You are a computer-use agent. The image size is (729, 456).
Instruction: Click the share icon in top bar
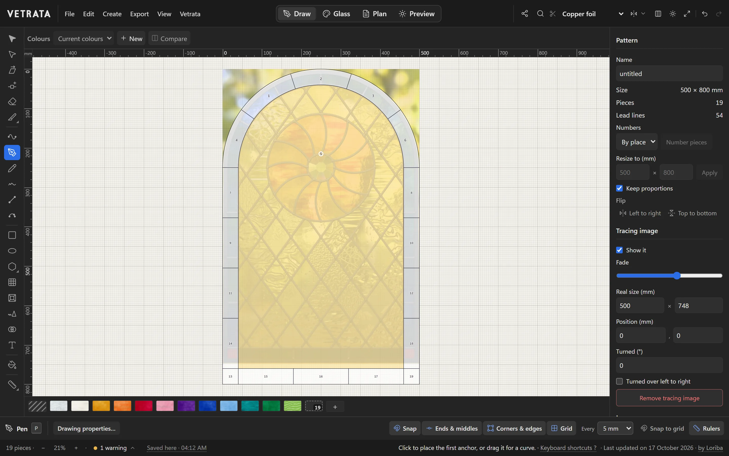point(525,14)
